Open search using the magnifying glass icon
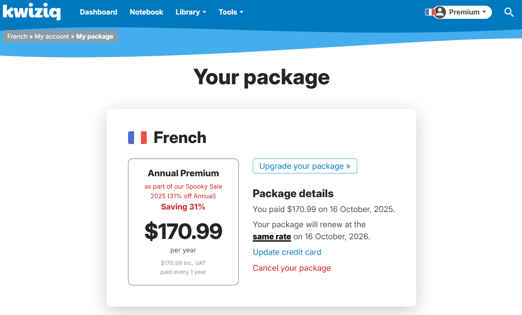This screenshot has width=522, height=315. [x=509, y=12]
